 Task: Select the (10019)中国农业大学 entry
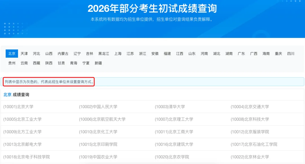[98, 157]
